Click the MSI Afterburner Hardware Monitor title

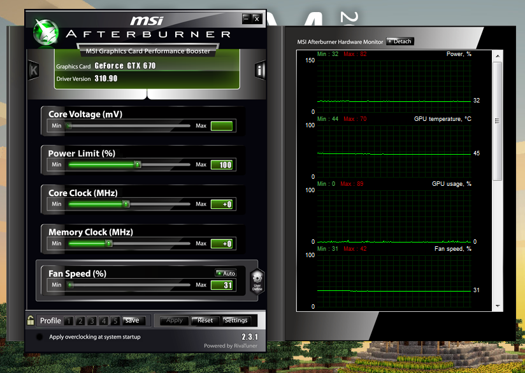(340, 42)
